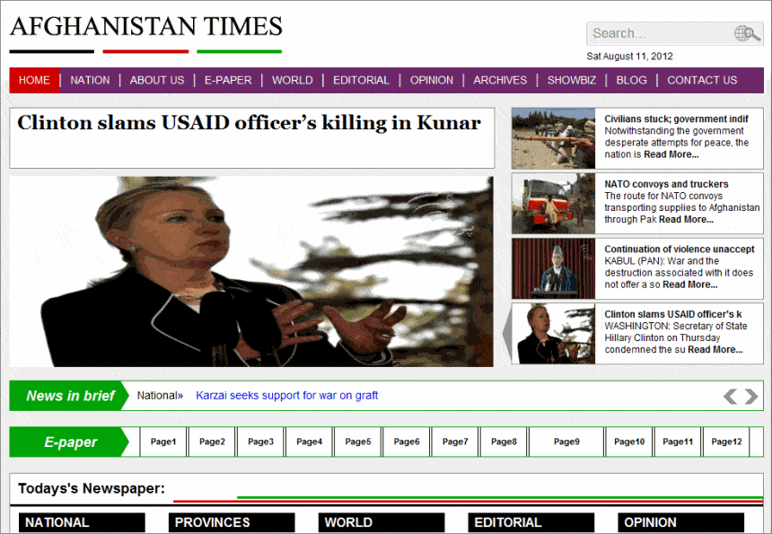The image size is (772, 534).
Task: Select PROVINCES under Today's Newspaper
Action: [x=232, y=522]
